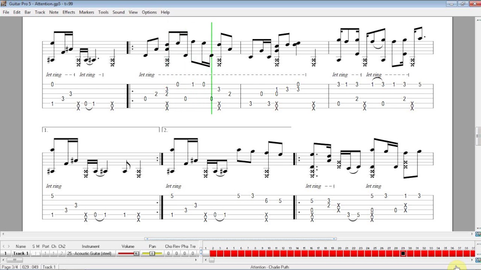This screenshot has height=270, width=481.
Task: Click the second ending '2.' bracket label
Action: 165,130
